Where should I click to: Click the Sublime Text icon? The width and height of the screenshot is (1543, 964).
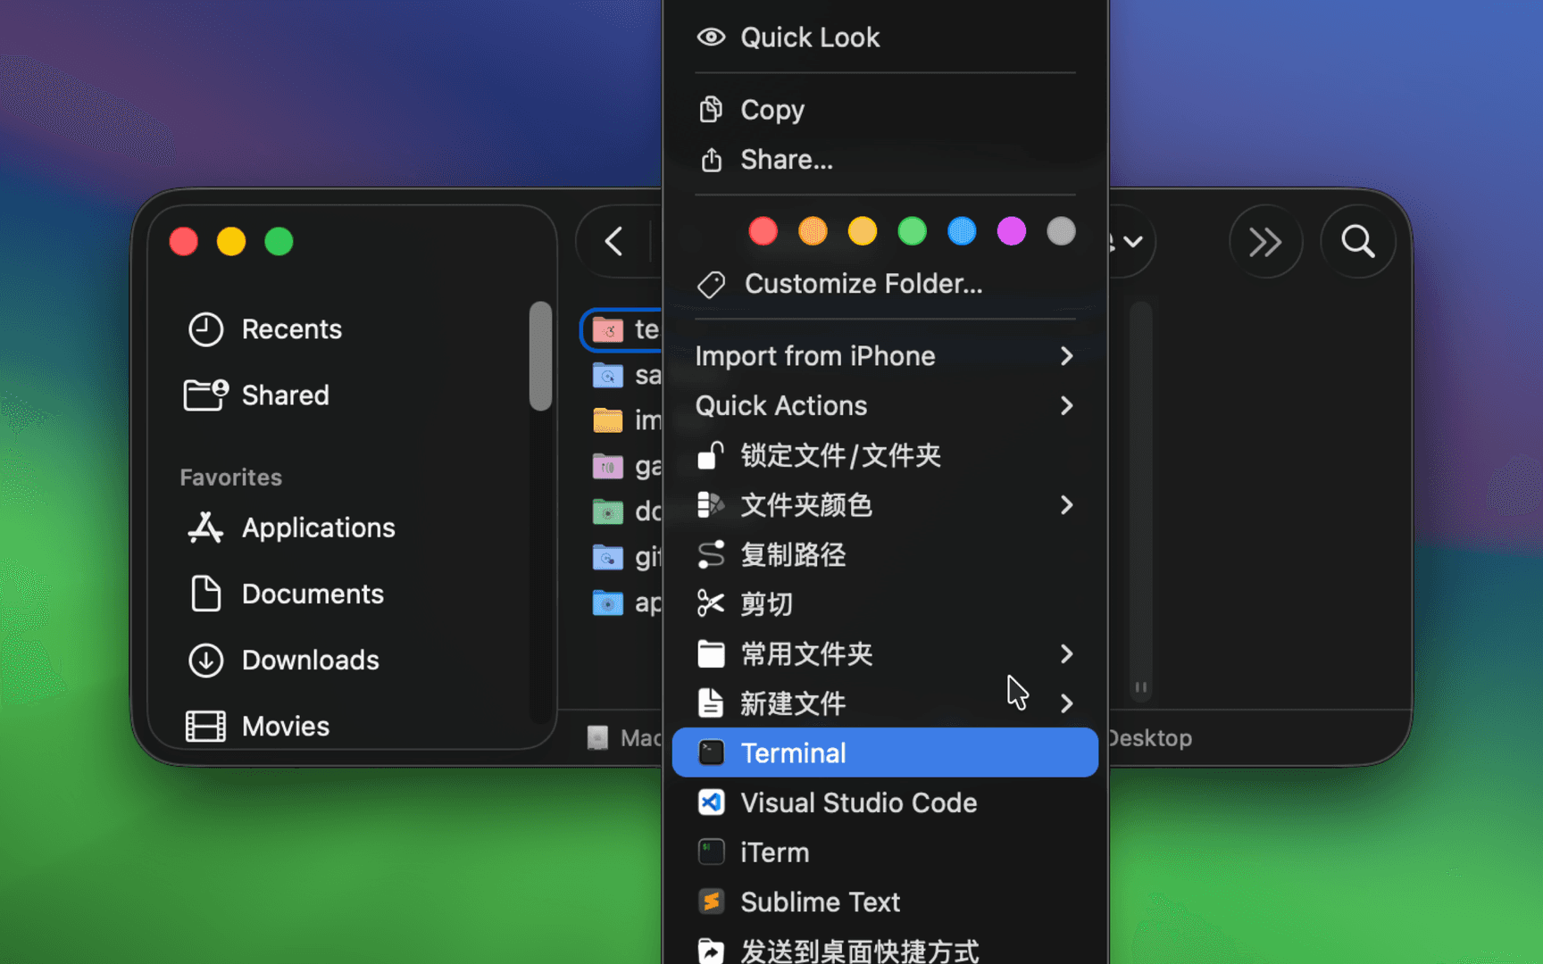click(711, 902)
